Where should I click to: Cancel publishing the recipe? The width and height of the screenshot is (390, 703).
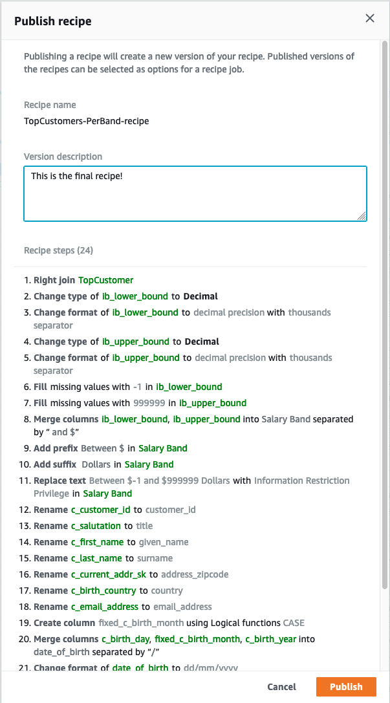coord(281,686)
